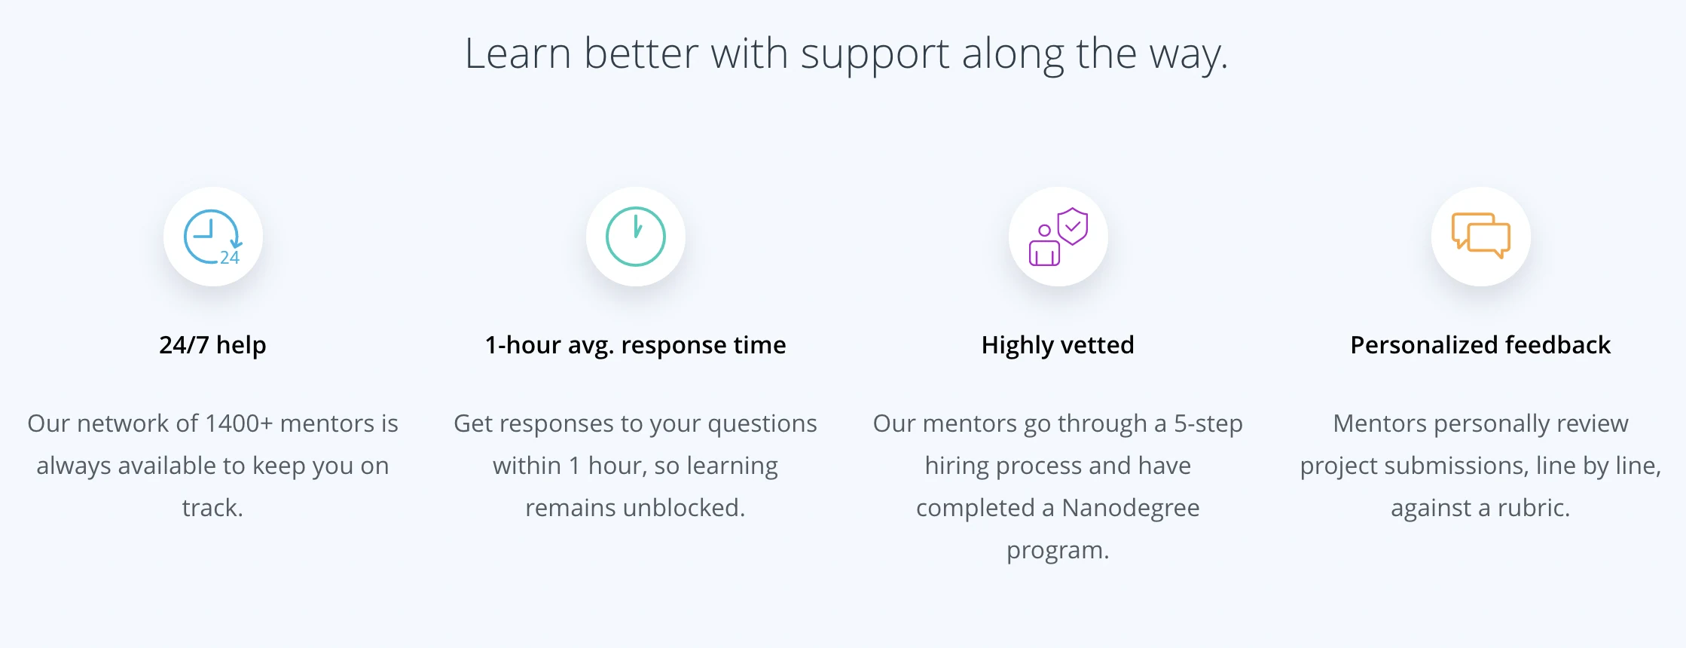Click 'within 1 hour, so learning' text line
Viewport: 1686px width, 648px height.
tap(635, 466)
